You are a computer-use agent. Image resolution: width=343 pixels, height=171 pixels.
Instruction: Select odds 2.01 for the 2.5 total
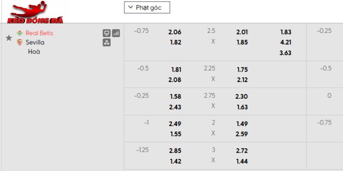242,32
